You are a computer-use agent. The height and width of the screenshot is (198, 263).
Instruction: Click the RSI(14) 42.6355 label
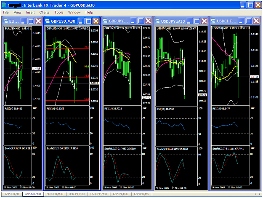[x=55, y=109]
